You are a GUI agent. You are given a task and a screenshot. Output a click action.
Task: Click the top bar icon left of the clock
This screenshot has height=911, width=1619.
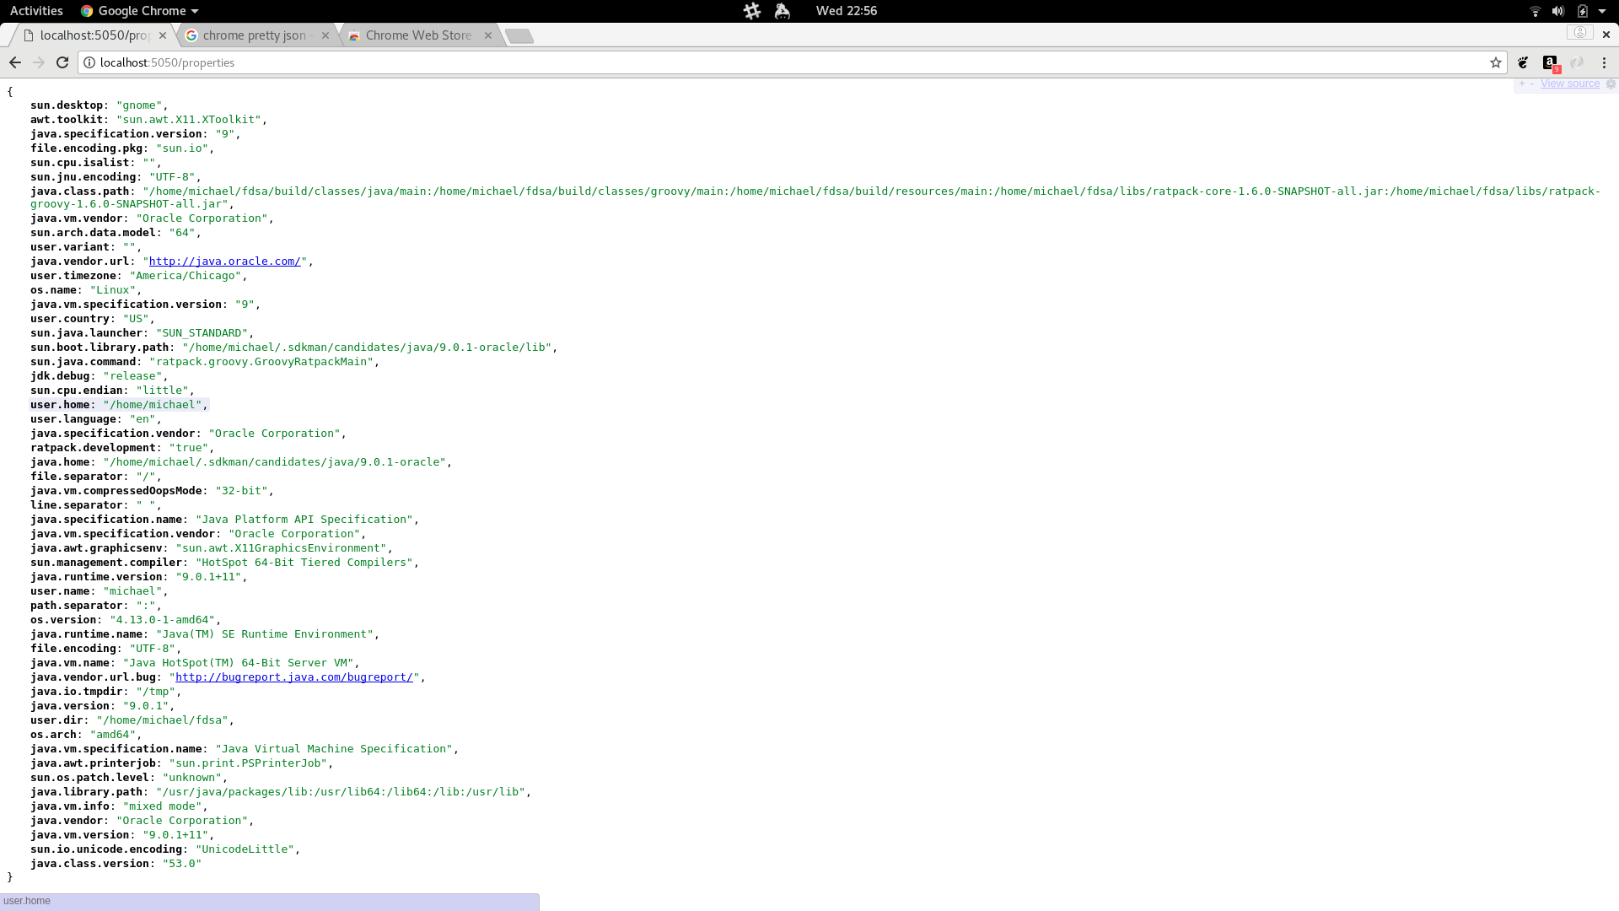[783, 11]
